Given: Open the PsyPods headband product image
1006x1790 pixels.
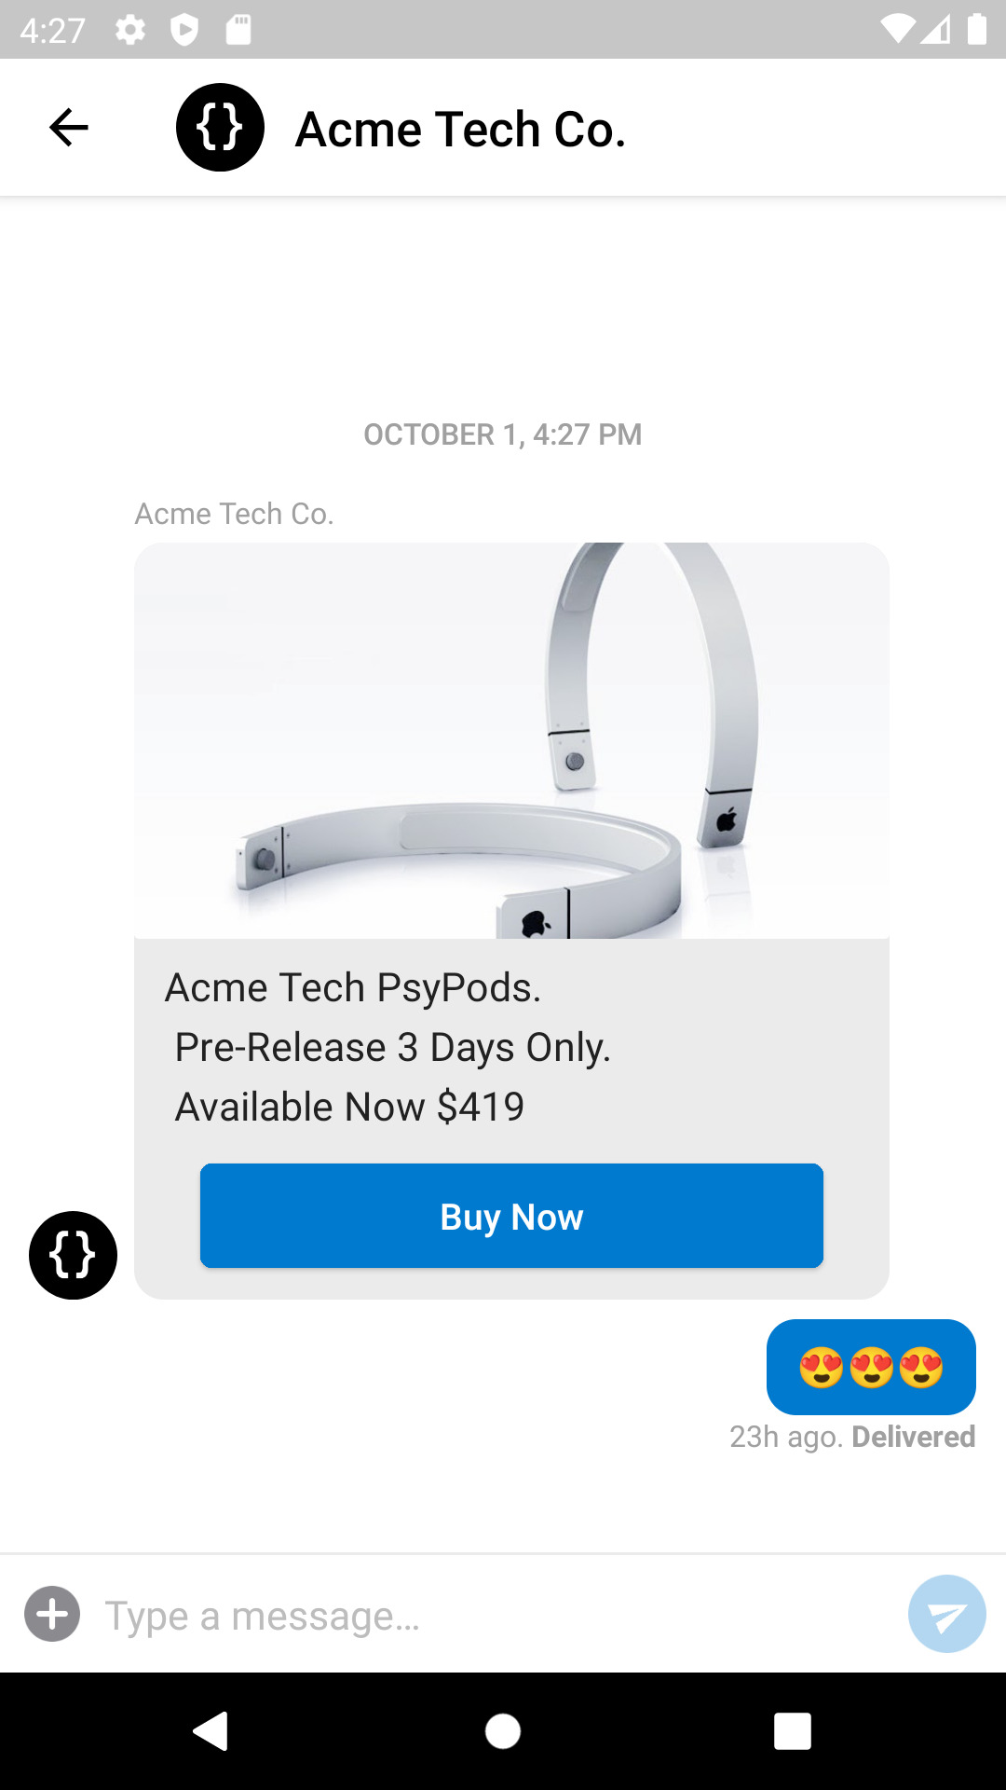Looking at the screenshot, I should pyautogui.click(x=511, y=740).
